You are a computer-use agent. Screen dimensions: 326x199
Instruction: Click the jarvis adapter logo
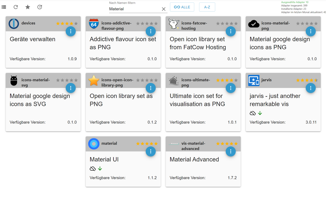tap(254, 81)
